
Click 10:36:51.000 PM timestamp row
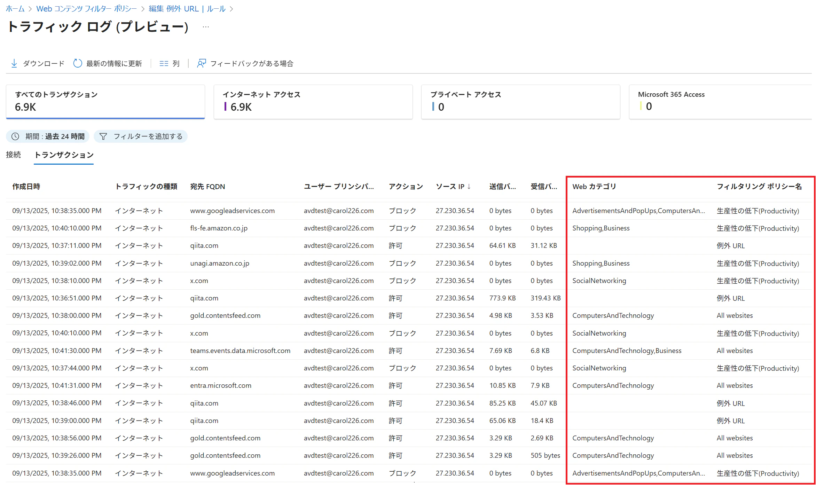(57, 298)
